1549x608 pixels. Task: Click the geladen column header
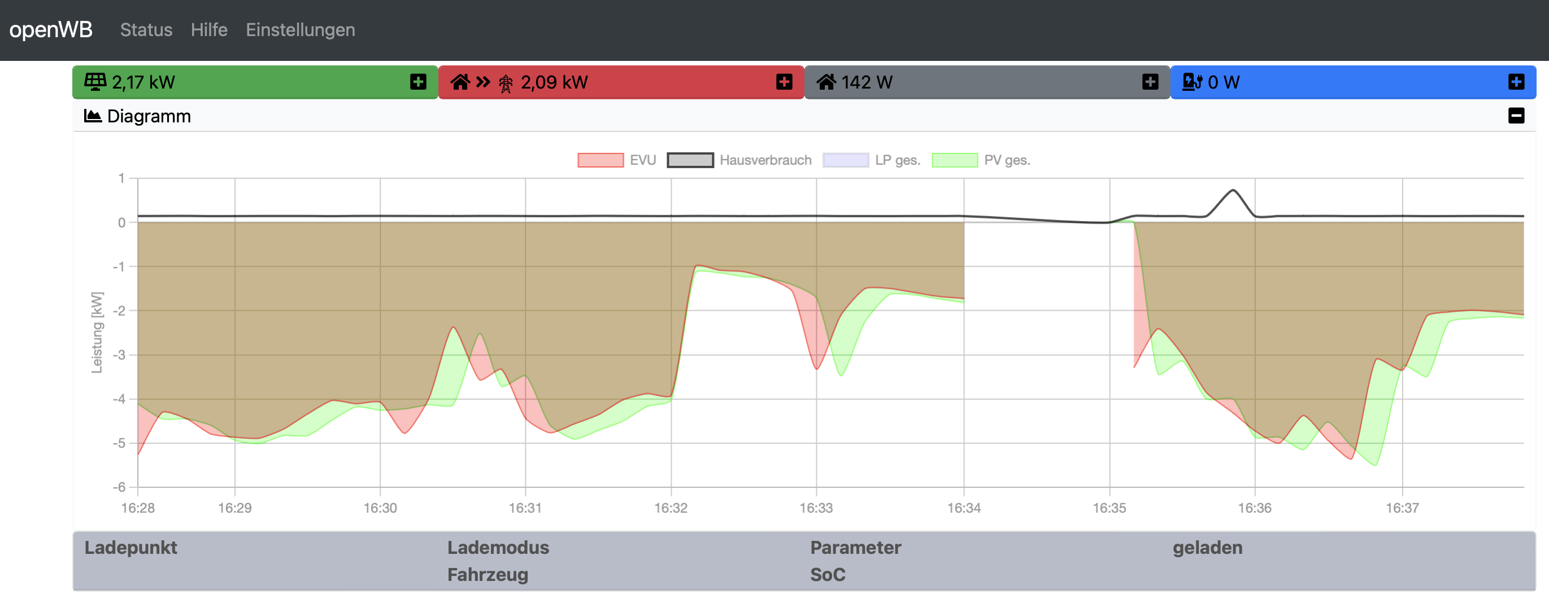(1207, 548)
